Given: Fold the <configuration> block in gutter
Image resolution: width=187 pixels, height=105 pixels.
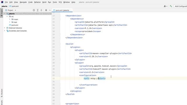Looking at the screenshot, I should 60,75.
